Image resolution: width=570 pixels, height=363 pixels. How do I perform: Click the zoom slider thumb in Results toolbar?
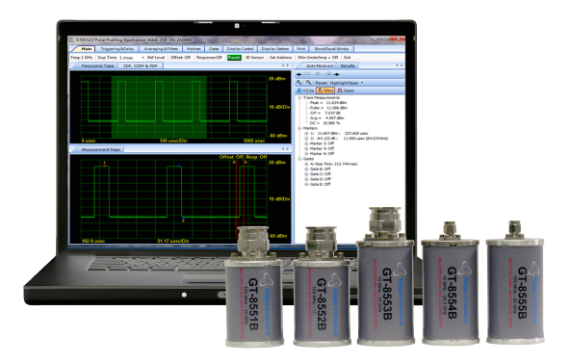pos(318,74)
